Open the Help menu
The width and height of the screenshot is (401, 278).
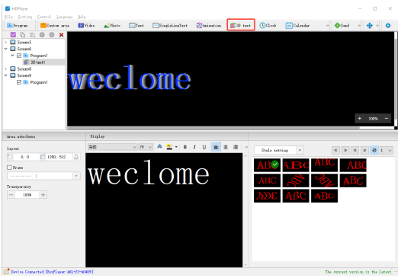point(82,17)
